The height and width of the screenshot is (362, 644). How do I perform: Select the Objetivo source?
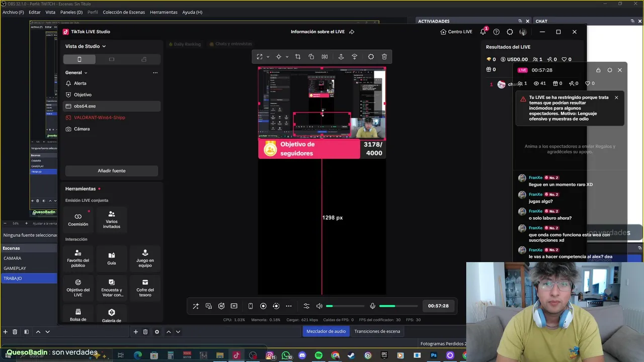click(112, 95)
